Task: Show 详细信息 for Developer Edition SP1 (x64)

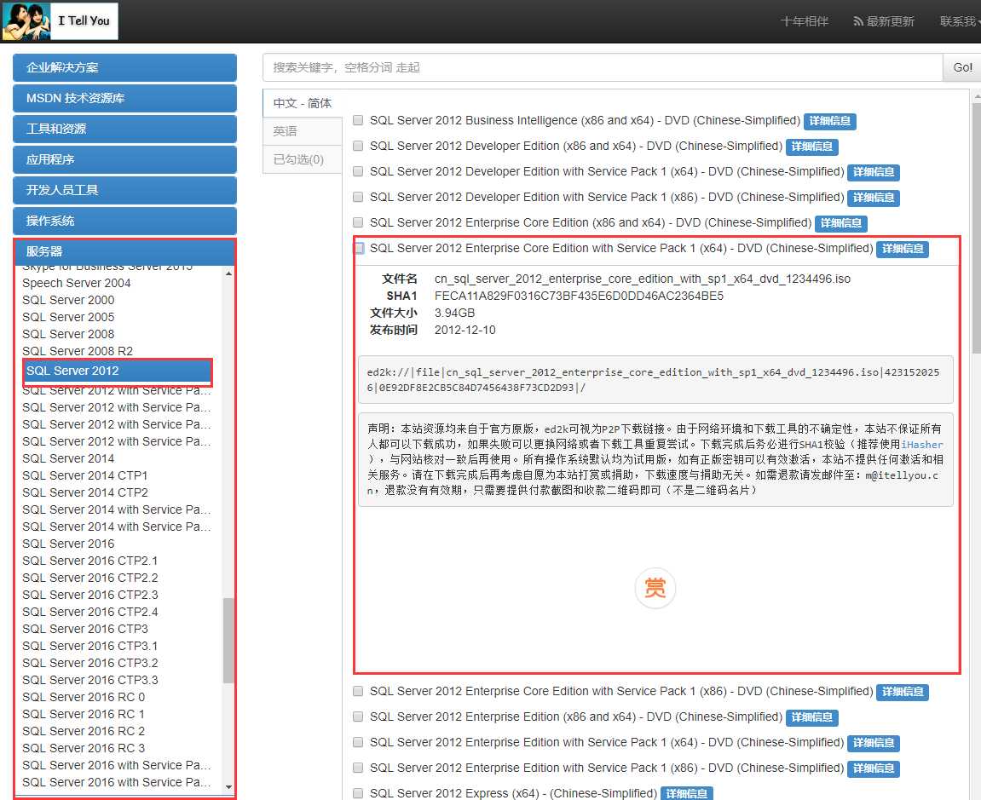Action: 874,173
